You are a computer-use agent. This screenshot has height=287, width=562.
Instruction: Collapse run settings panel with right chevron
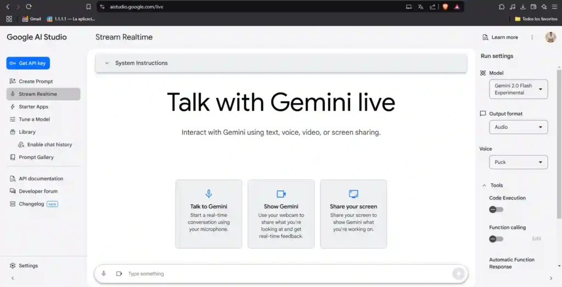point(551,278)
